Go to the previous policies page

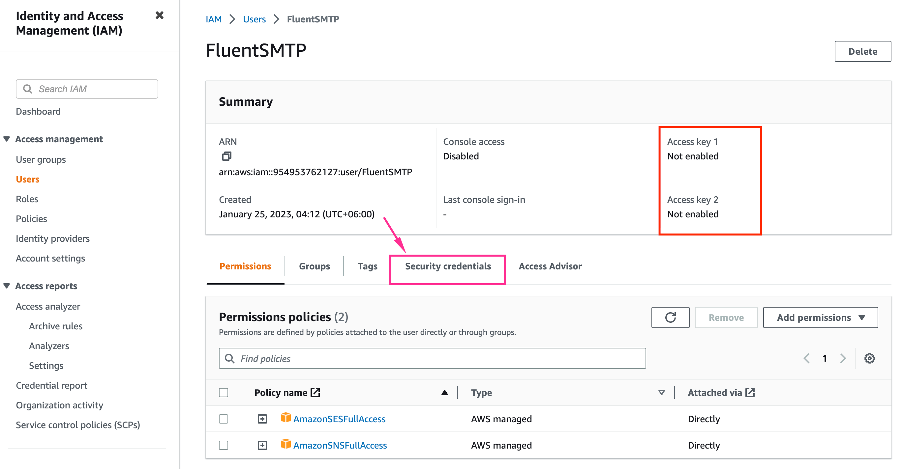coord(806,358)
